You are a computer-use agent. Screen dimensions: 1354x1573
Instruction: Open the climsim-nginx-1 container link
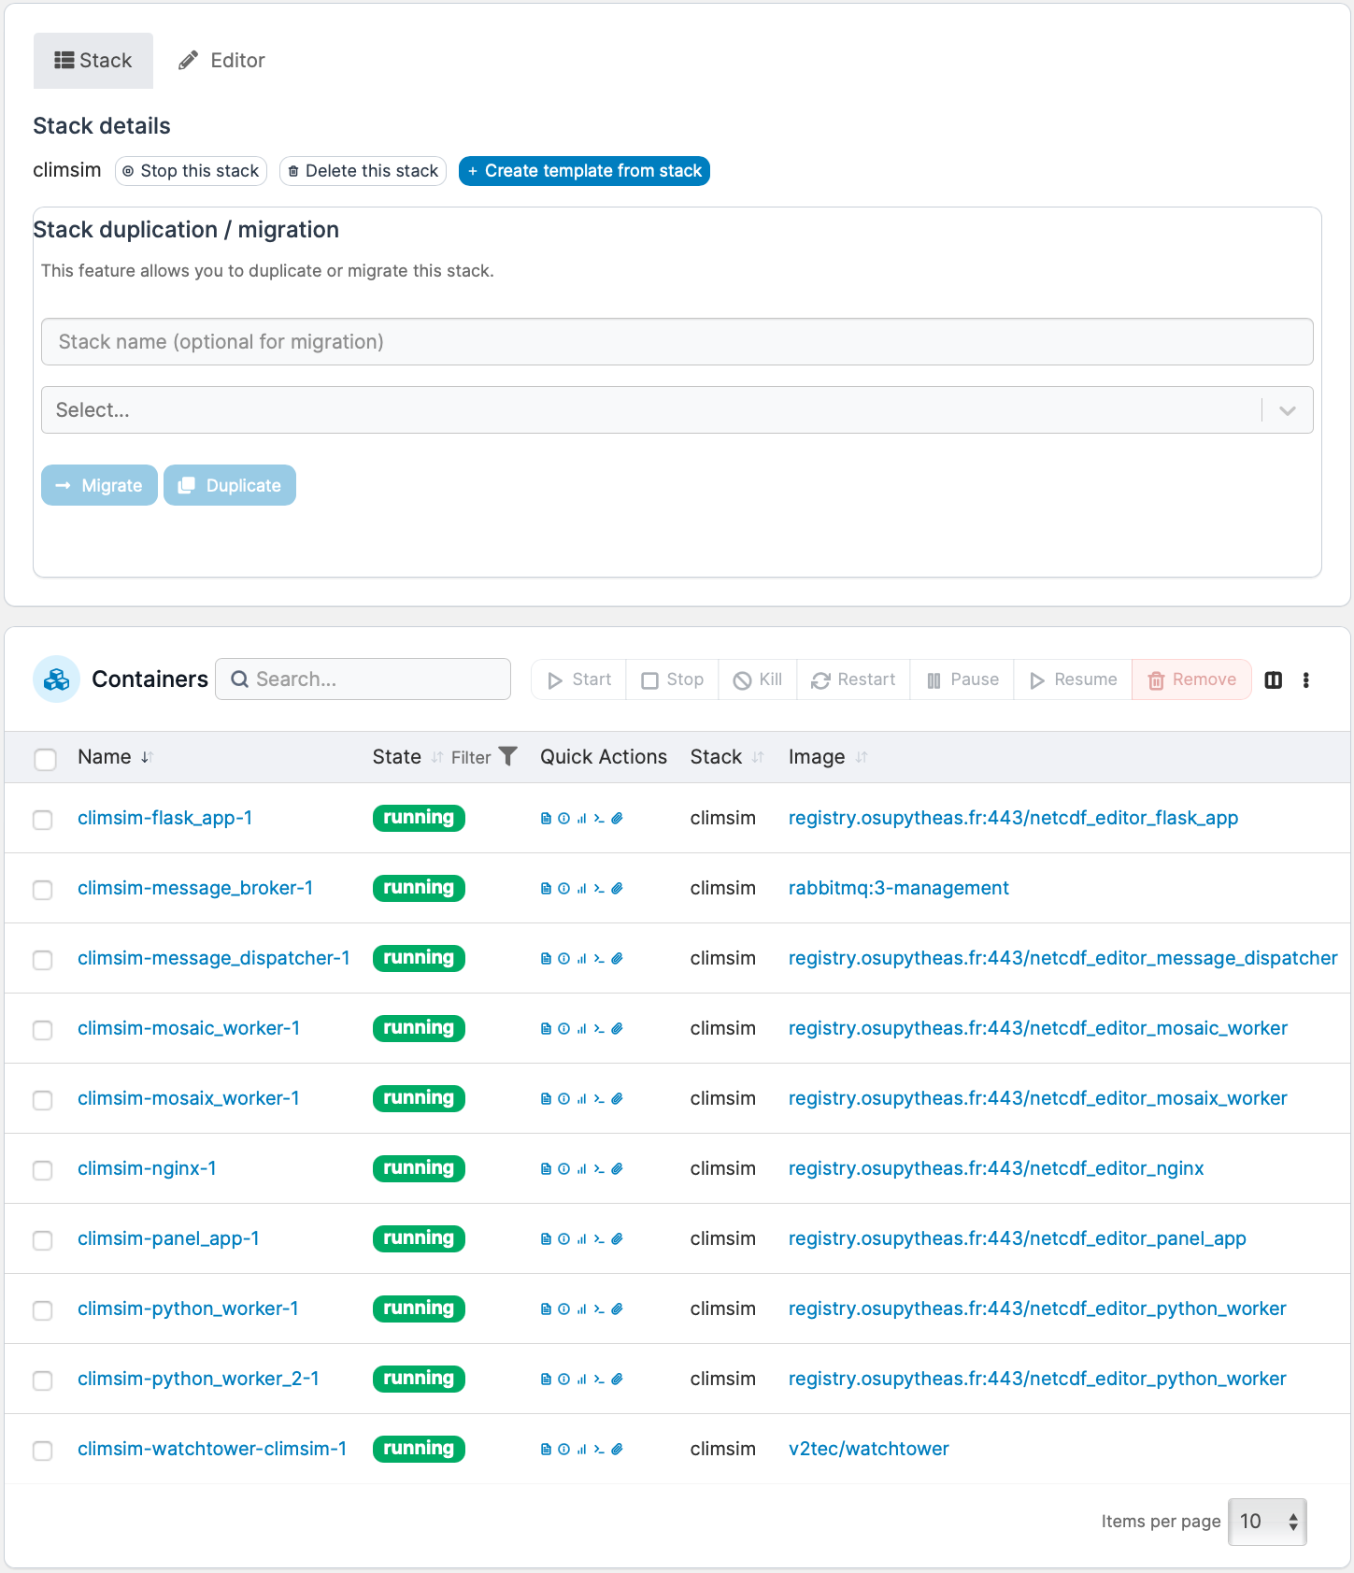[147, 1168]
